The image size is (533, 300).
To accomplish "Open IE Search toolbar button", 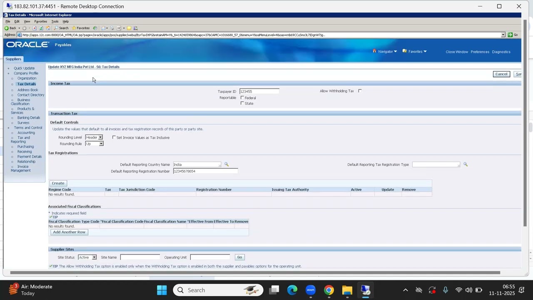I will 61,28.
